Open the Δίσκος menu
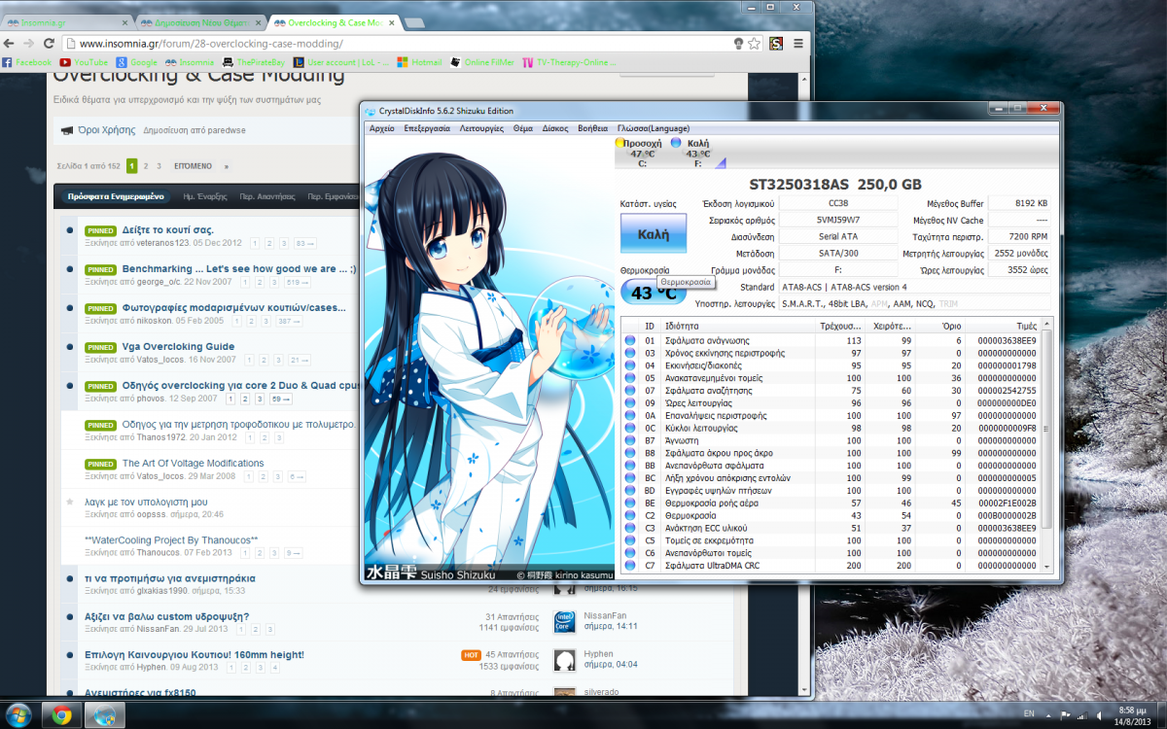 (x=555, y=128)
